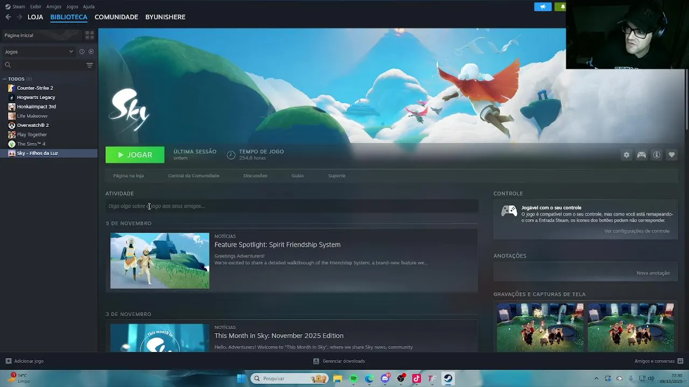Open the Ajuda menu
Viewport: 689px width, 387px height.
pyautogui.click(x=89, y=6)
